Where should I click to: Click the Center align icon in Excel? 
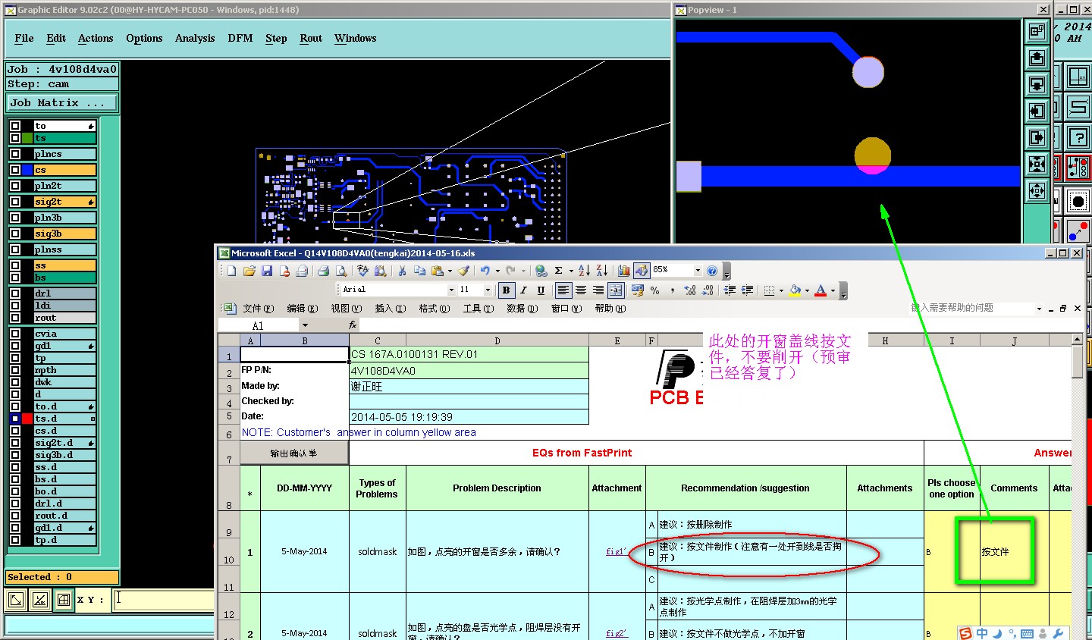coord(581,290)
